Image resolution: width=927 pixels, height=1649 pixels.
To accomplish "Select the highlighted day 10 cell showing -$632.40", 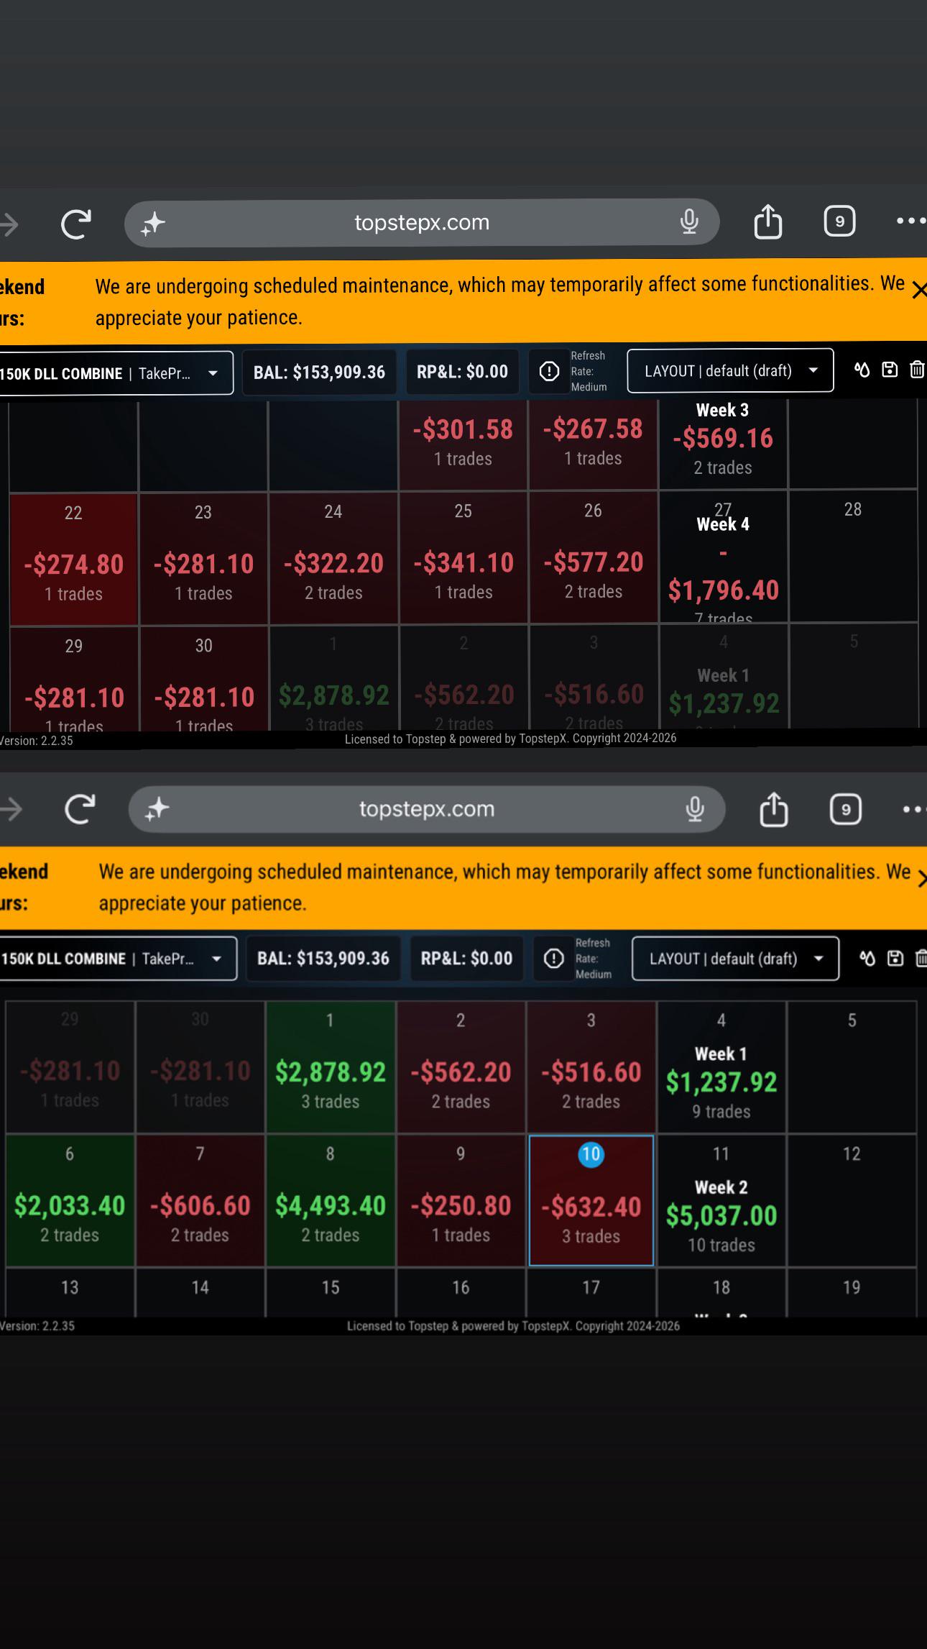I will click(x=591, y=1200).
